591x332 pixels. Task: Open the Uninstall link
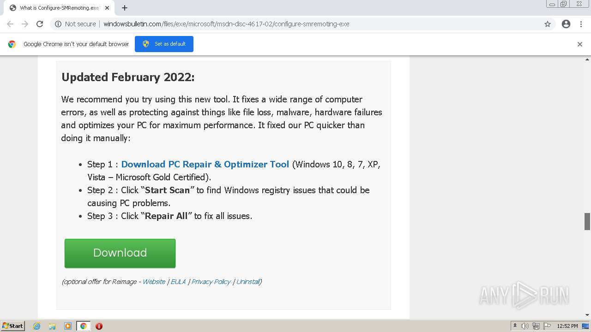(x=248, y=282)
